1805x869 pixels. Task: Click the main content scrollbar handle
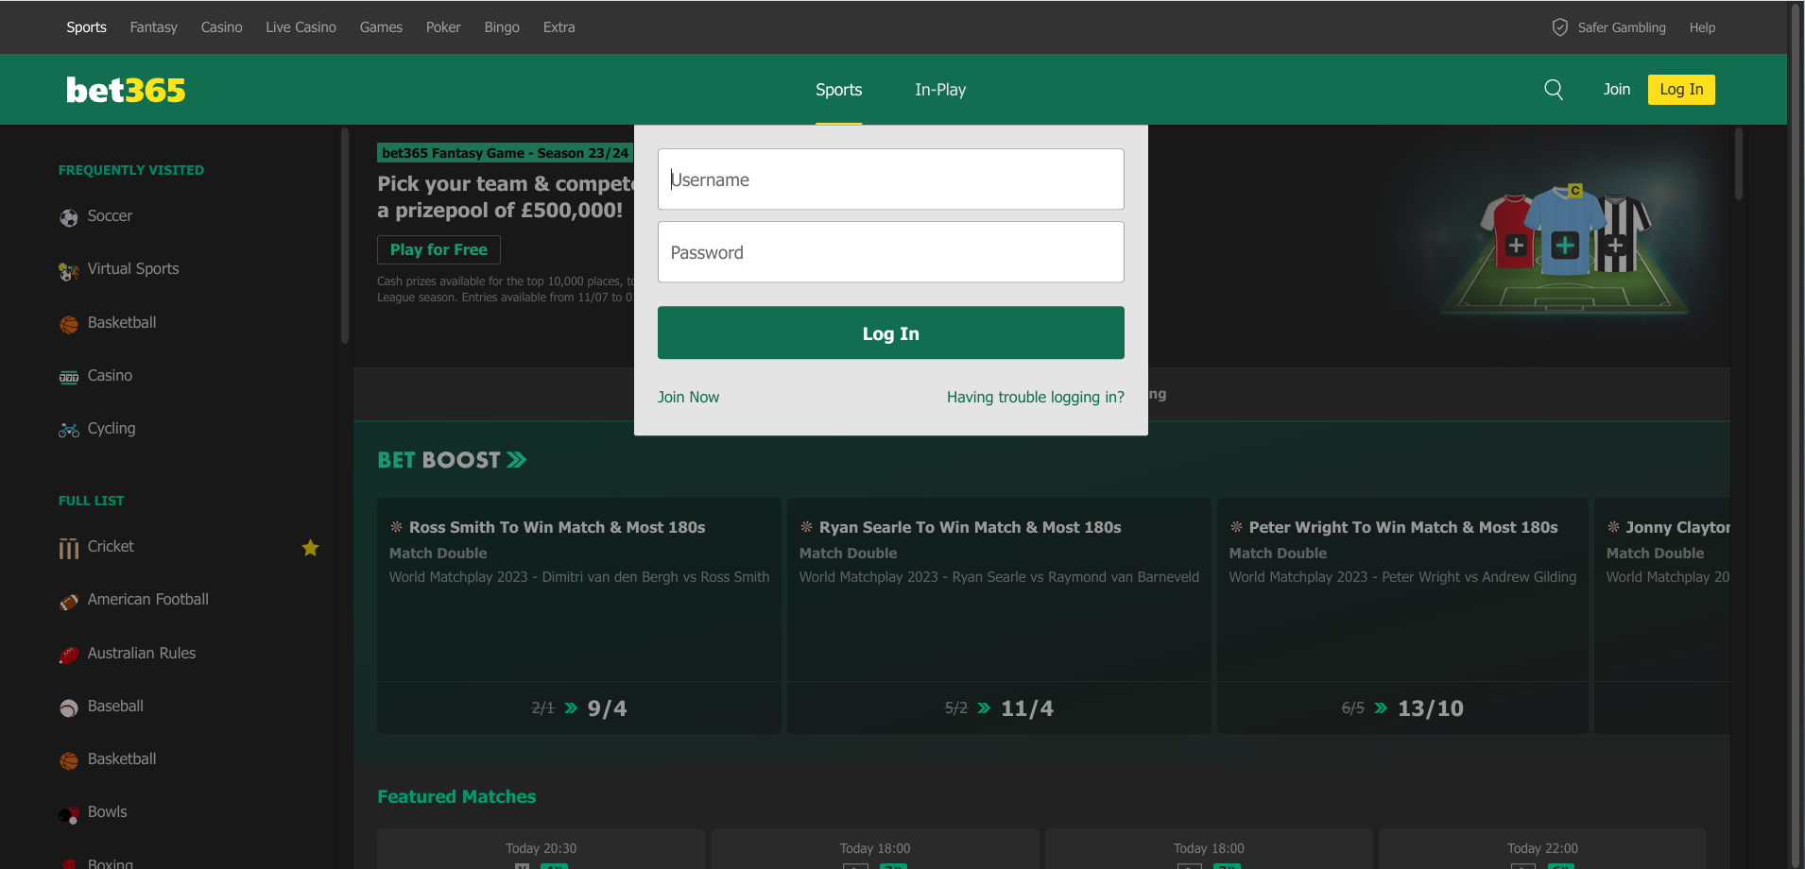point(1739,164)
